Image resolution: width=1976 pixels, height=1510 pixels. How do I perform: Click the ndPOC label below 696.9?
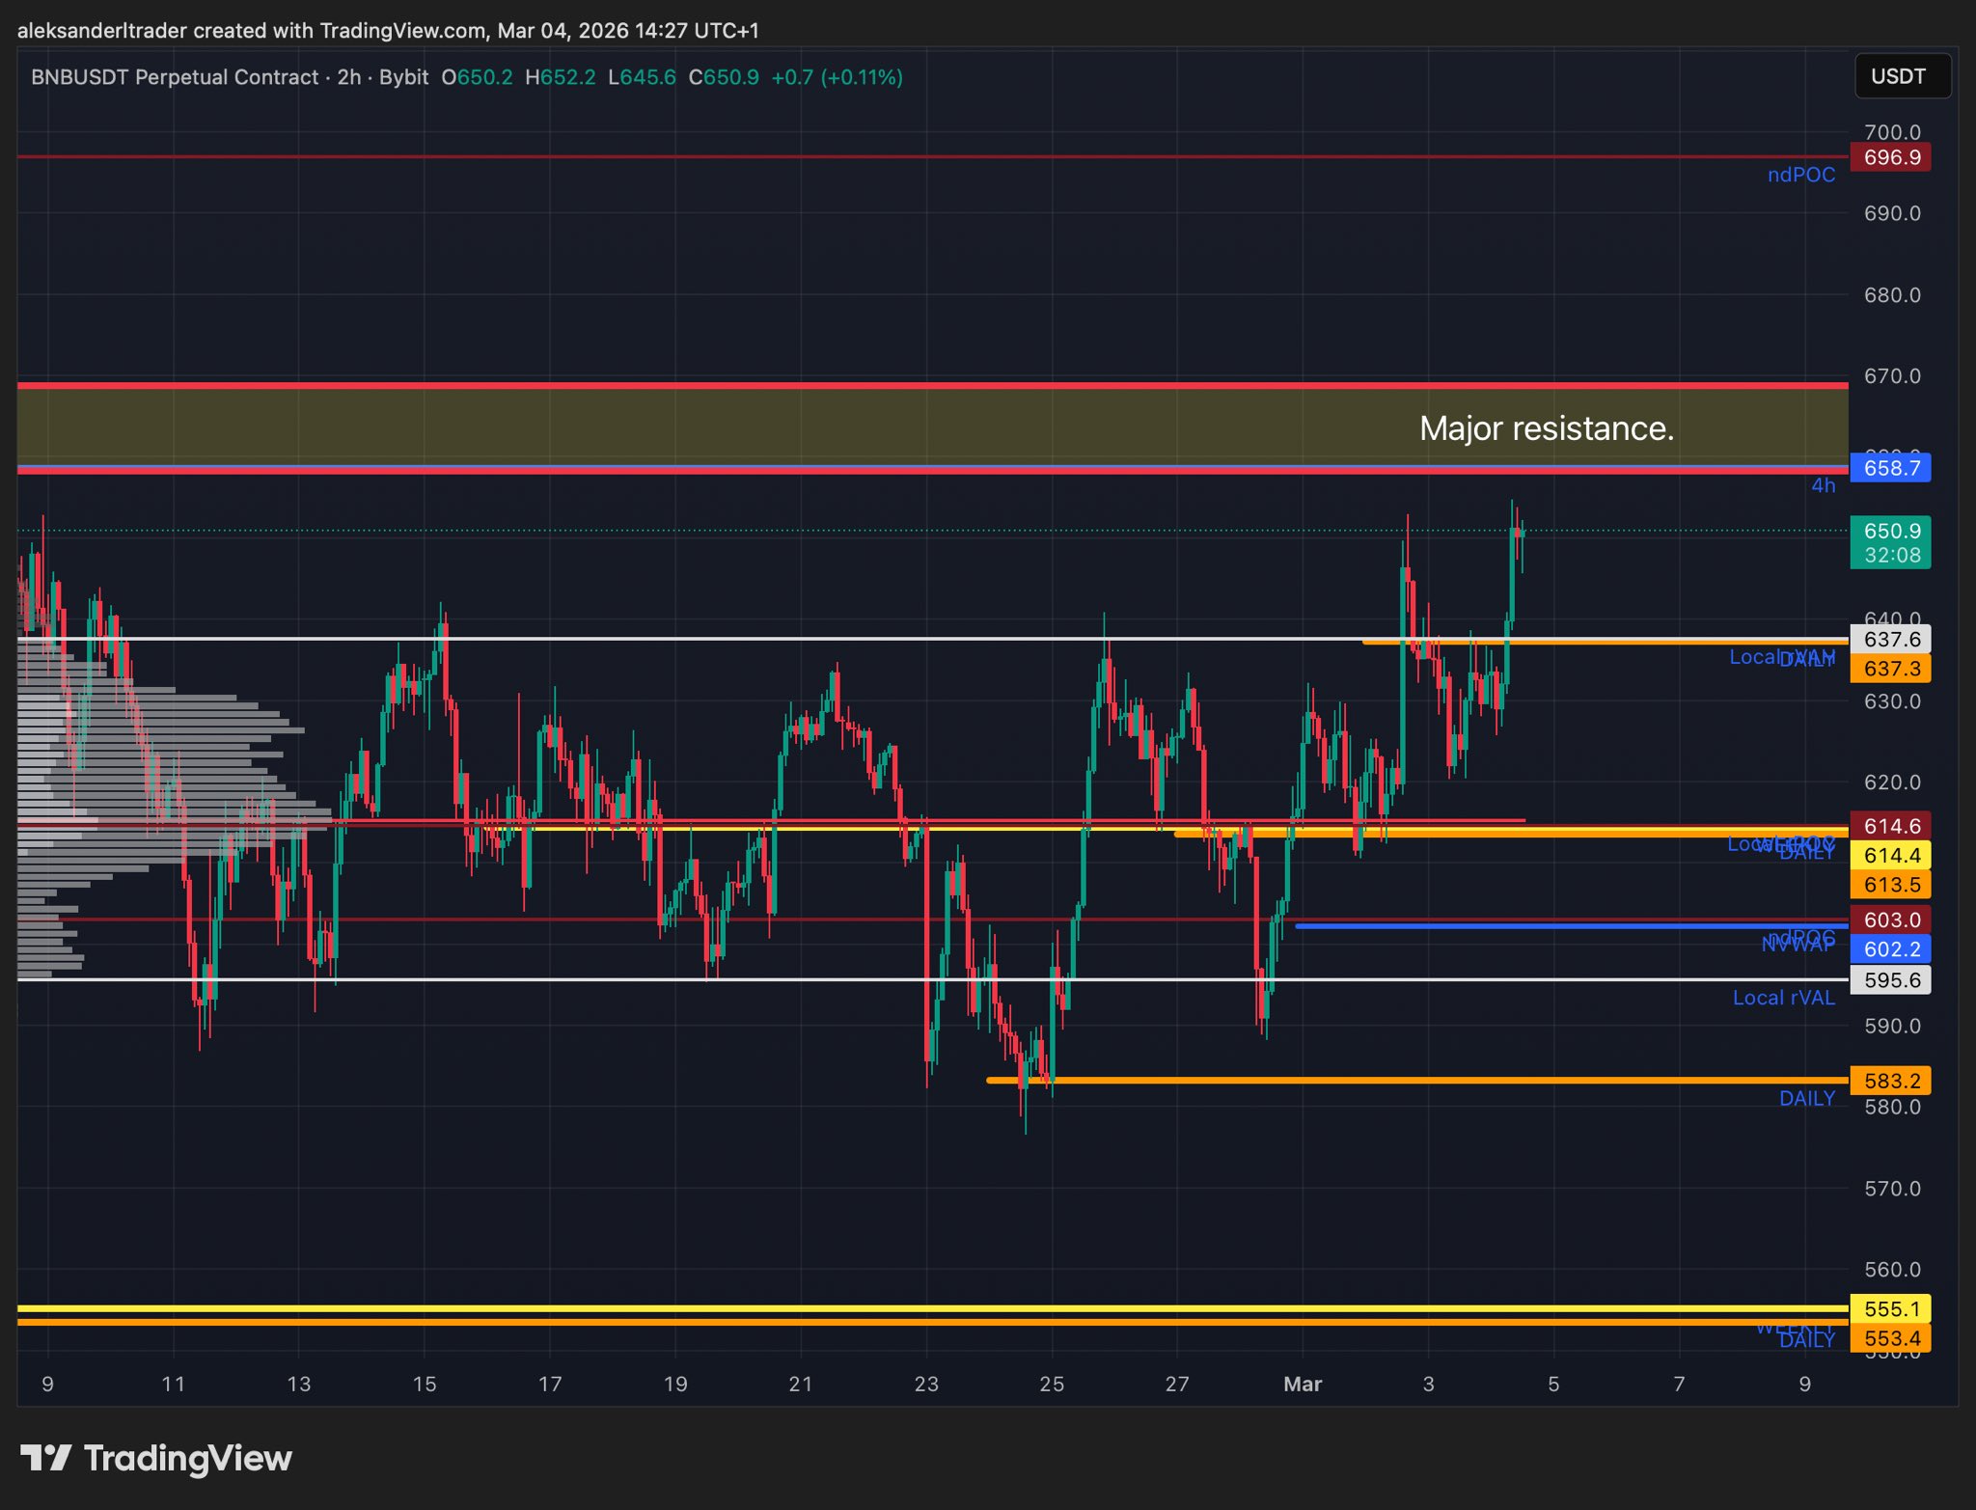(x=1800, y=175)
